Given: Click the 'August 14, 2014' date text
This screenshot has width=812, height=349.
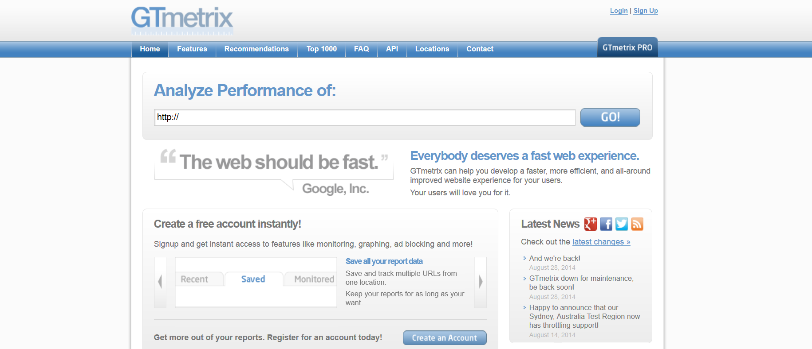Looking at the screenshot, I should (x=552, y=335).
